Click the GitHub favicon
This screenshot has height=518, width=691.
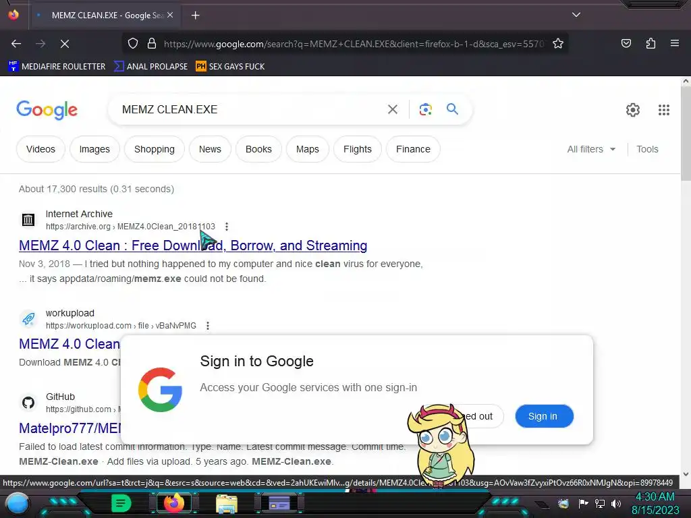pos(28,402)
